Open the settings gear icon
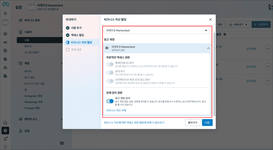Image resolution: width=273 pixels, height=150 pixels. (x=5, y=131)
